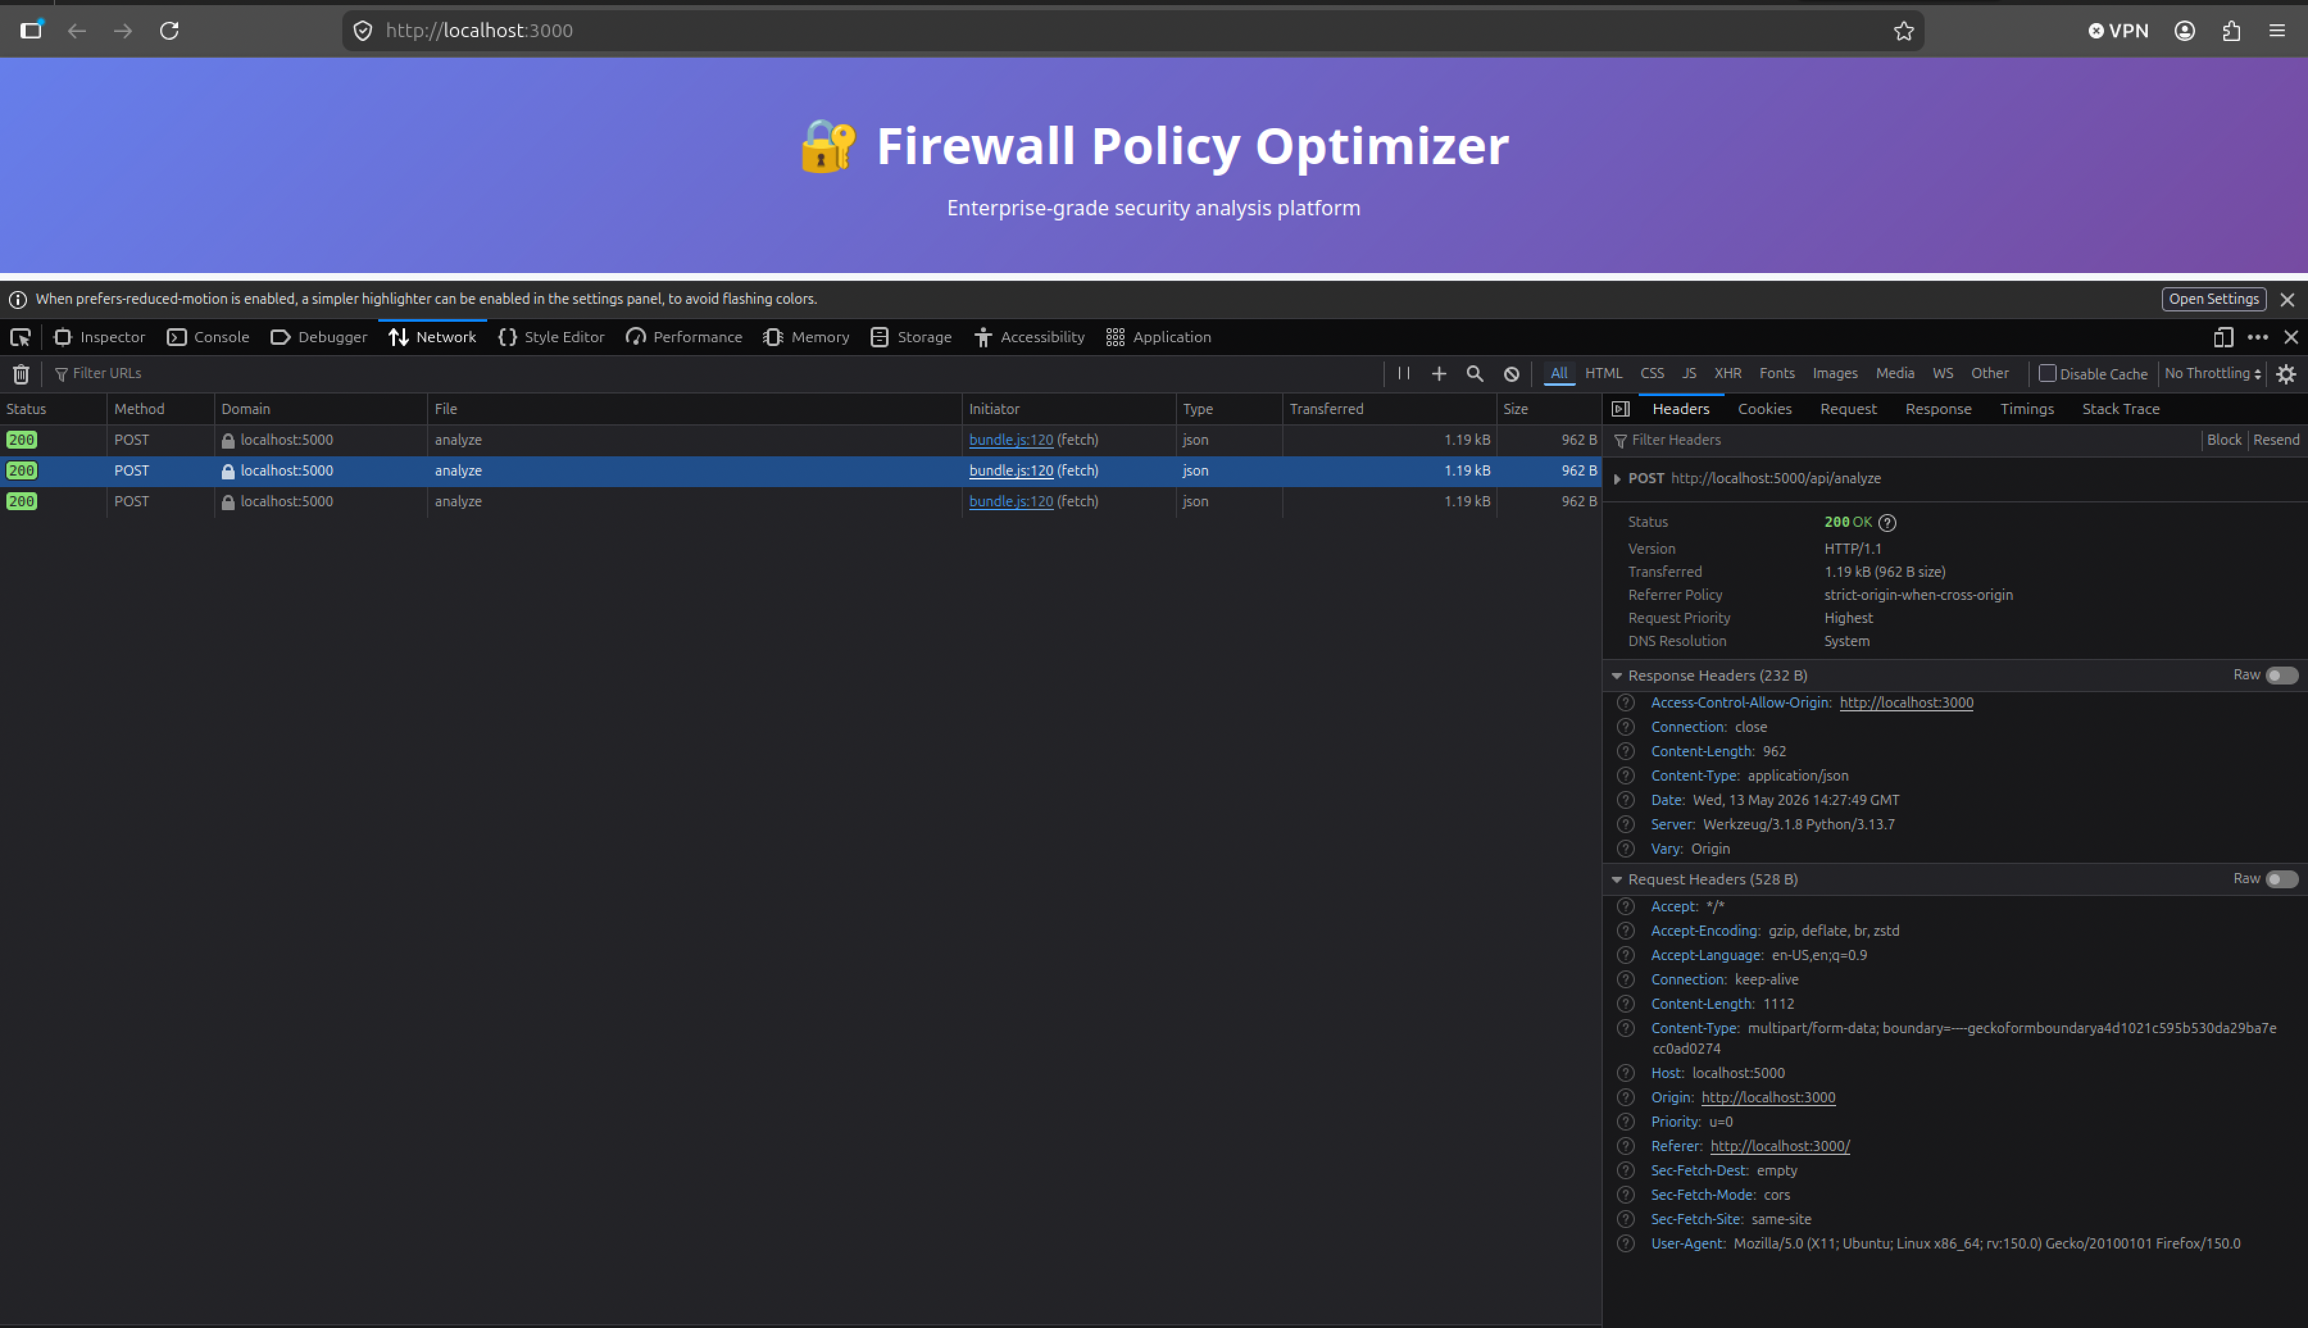
Task: Open browser extensions icon
Action: click(2231, 31)
